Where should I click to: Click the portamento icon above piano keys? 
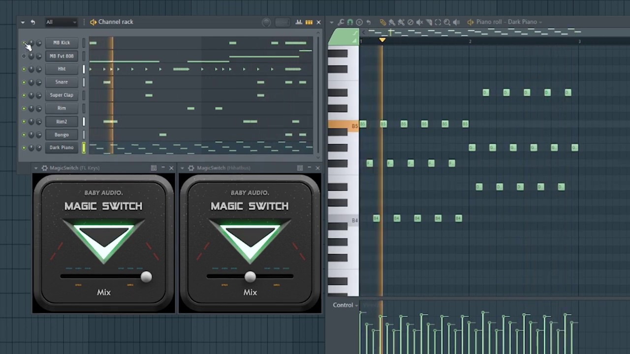pyautogui.click(x=355, y=33)
